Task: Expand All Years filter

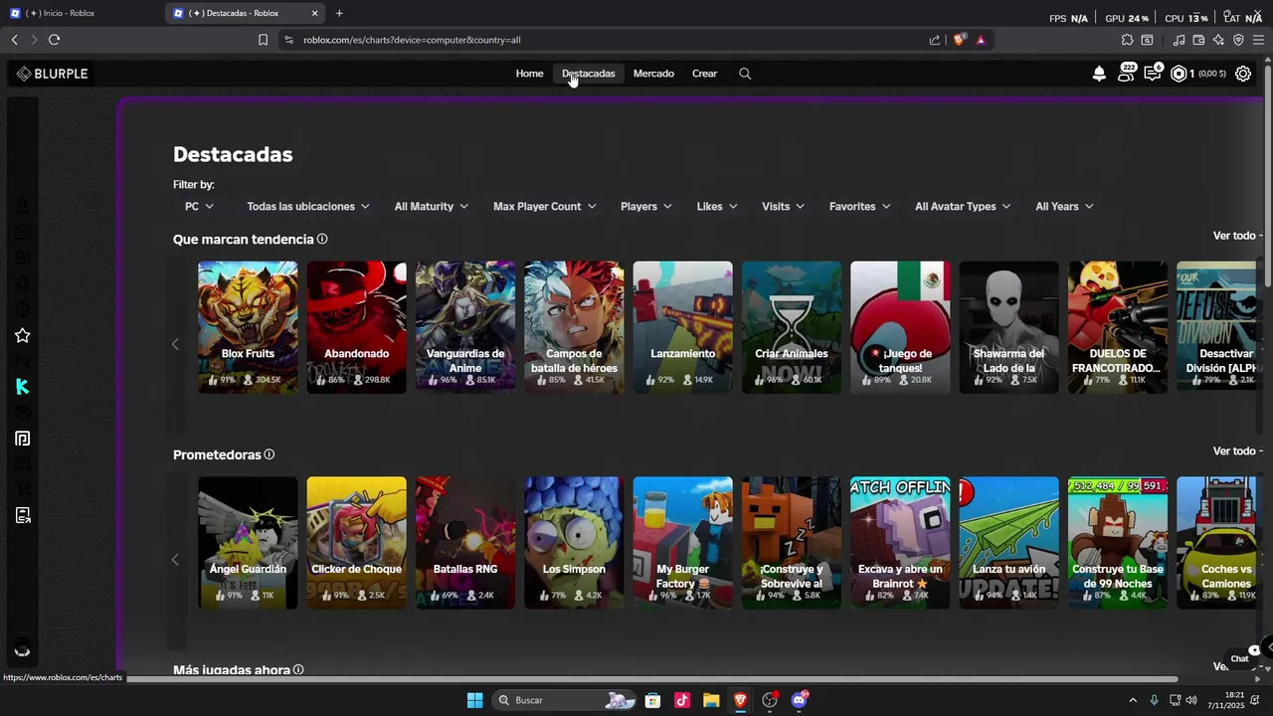Action: tap(1064, 207)
